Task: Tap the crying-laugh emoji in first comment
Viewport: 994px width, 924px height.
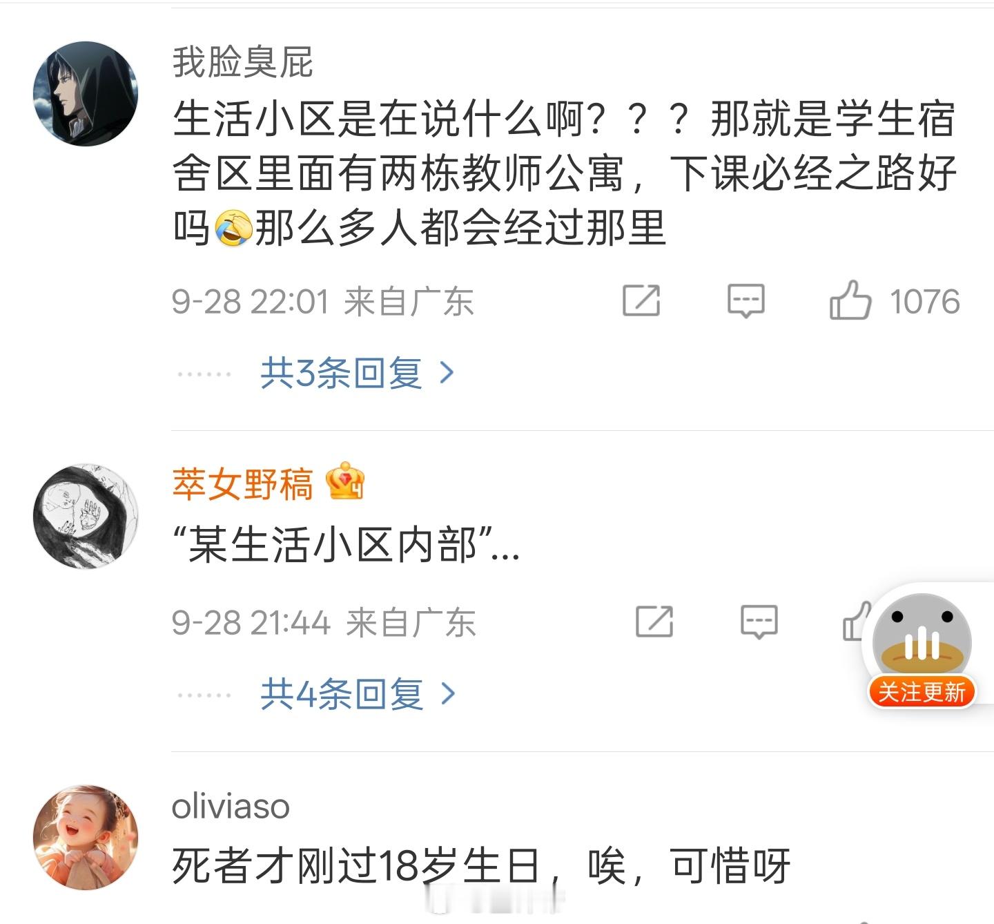Action: 233,229
